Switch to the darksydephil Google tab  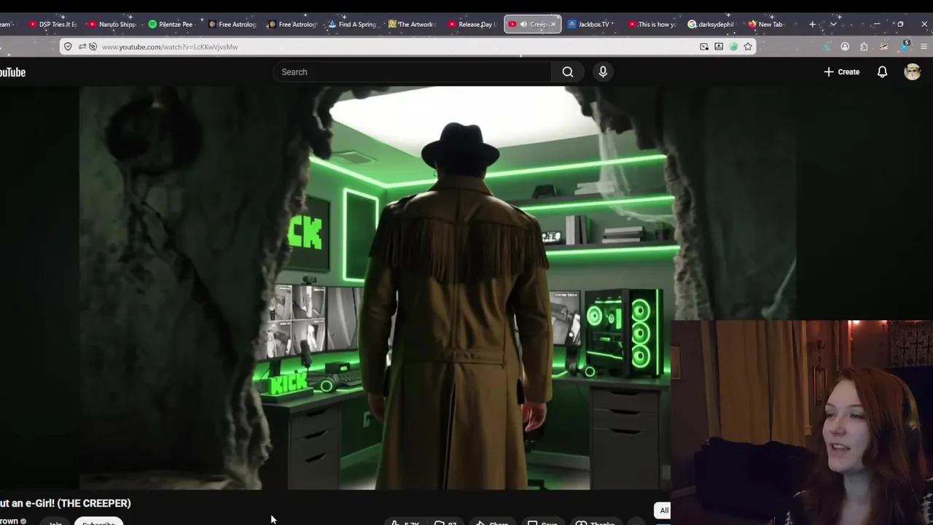(x=712, y=24)
